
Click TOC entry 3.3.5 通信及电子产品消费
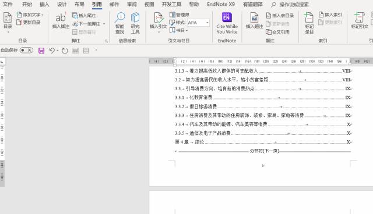(x=263, y=133)
